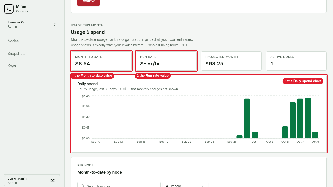Click the masked Run Rate value

pos(150,64)
